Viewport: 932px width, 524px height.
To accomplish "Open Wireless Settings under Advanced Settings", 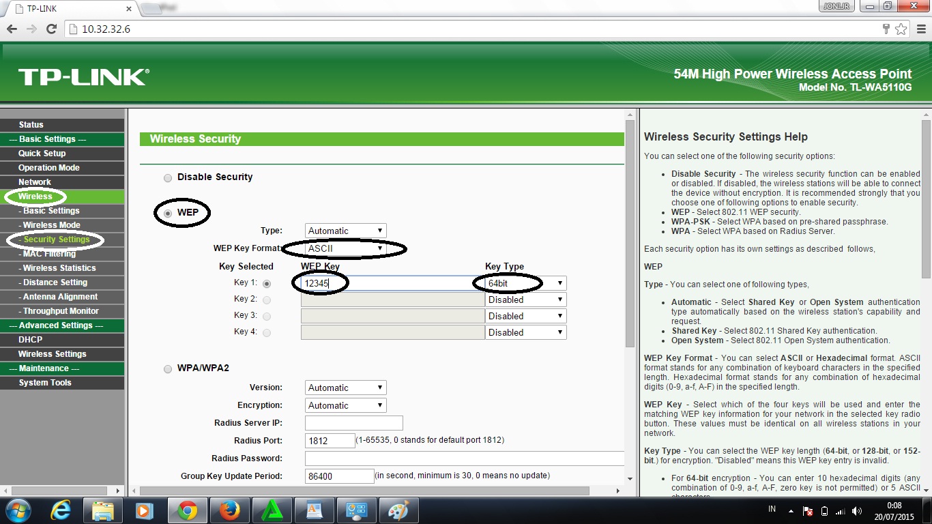I will pyautogui.click(x=62, y=354).
